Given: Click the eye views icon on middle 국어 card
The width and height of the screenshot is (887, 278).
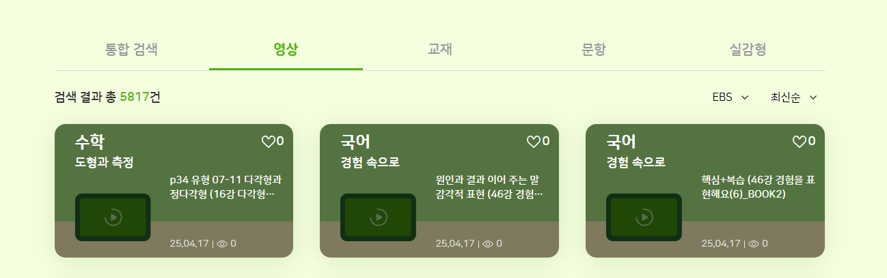Looking at the screenshot, I should point(488,243).
